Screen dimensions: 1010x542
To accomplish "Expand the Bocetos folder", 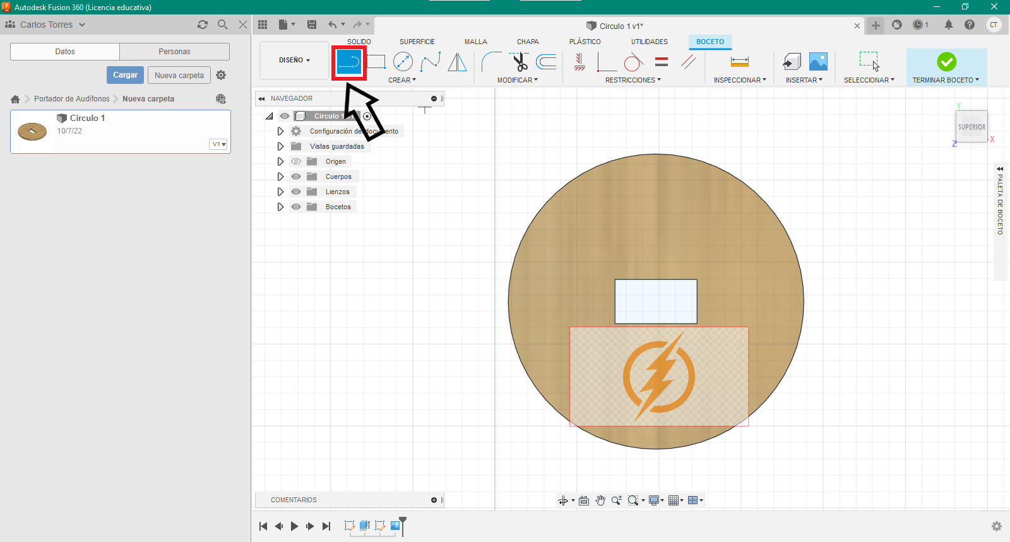I will (280, 207).
